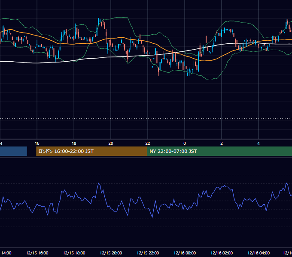This screenshot has width=292, height=257.
Task: Click the 12/15 20:00 date label
Action: 111,253
